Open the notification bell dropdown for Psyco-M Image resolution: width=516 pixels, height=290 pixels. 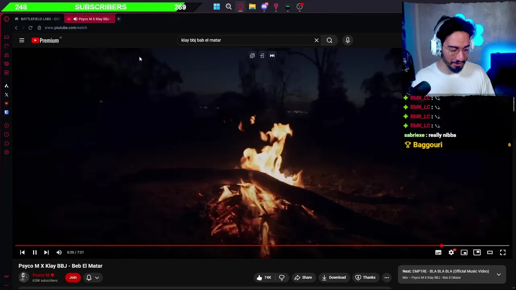[92, 278]
